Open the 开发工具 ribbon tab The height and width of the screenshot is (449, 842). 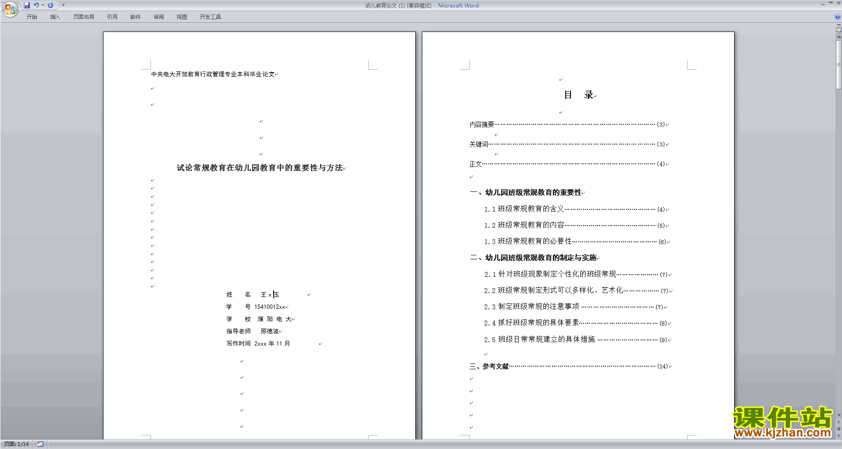click(x=210, y=17)
